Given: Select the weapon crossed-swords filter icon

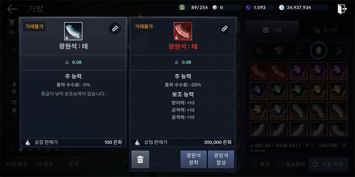Looking at the screenshot, I should pyautogui.click(x=259, y=51).
